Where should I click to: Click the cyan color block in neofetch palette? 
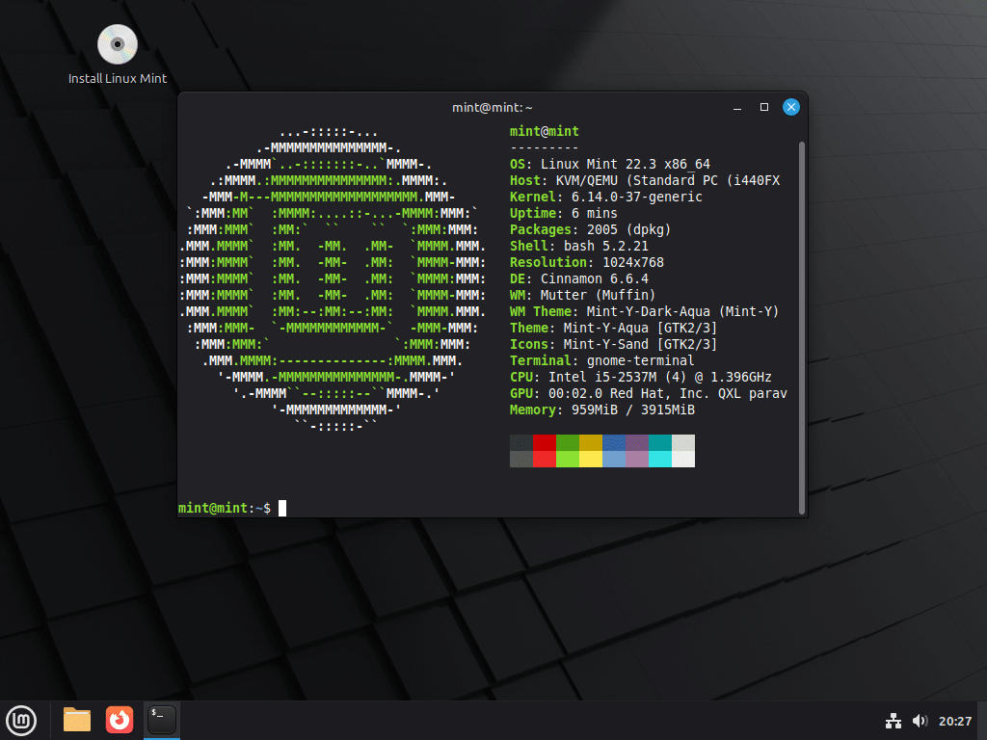tap(659, 451)
